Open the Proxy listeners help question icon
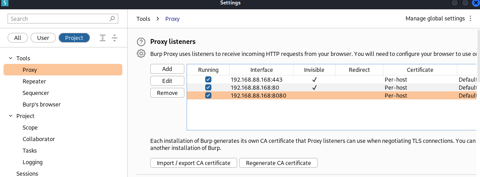 coord(141,42)
